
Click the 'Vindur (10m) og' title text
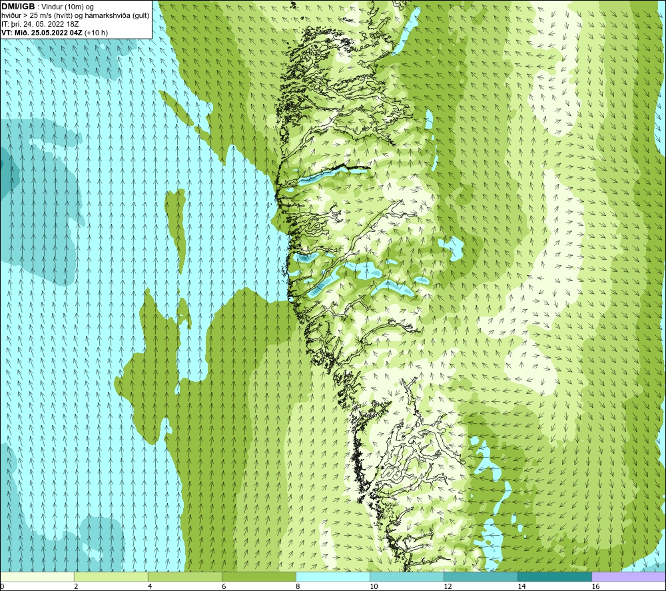pyautogui.click(x=69, y=7)
